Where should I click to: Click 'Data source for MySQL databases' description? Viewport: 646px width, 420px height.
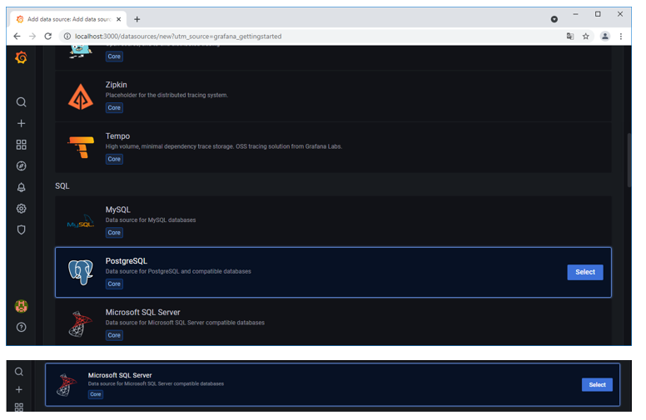click(x=151, y=220)
